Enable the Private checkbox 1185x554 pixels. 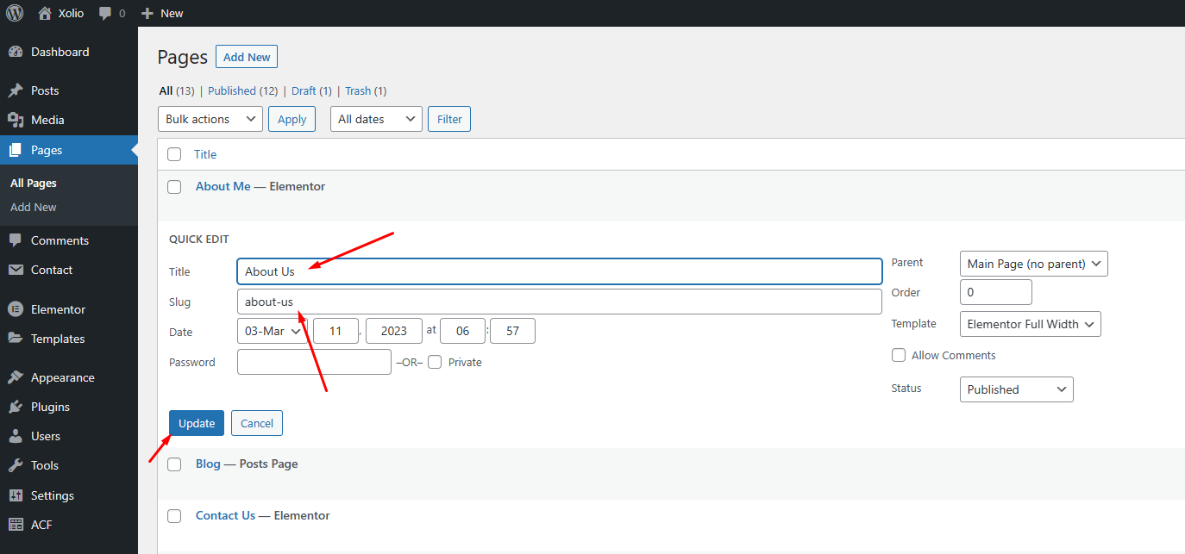(435, 362)
